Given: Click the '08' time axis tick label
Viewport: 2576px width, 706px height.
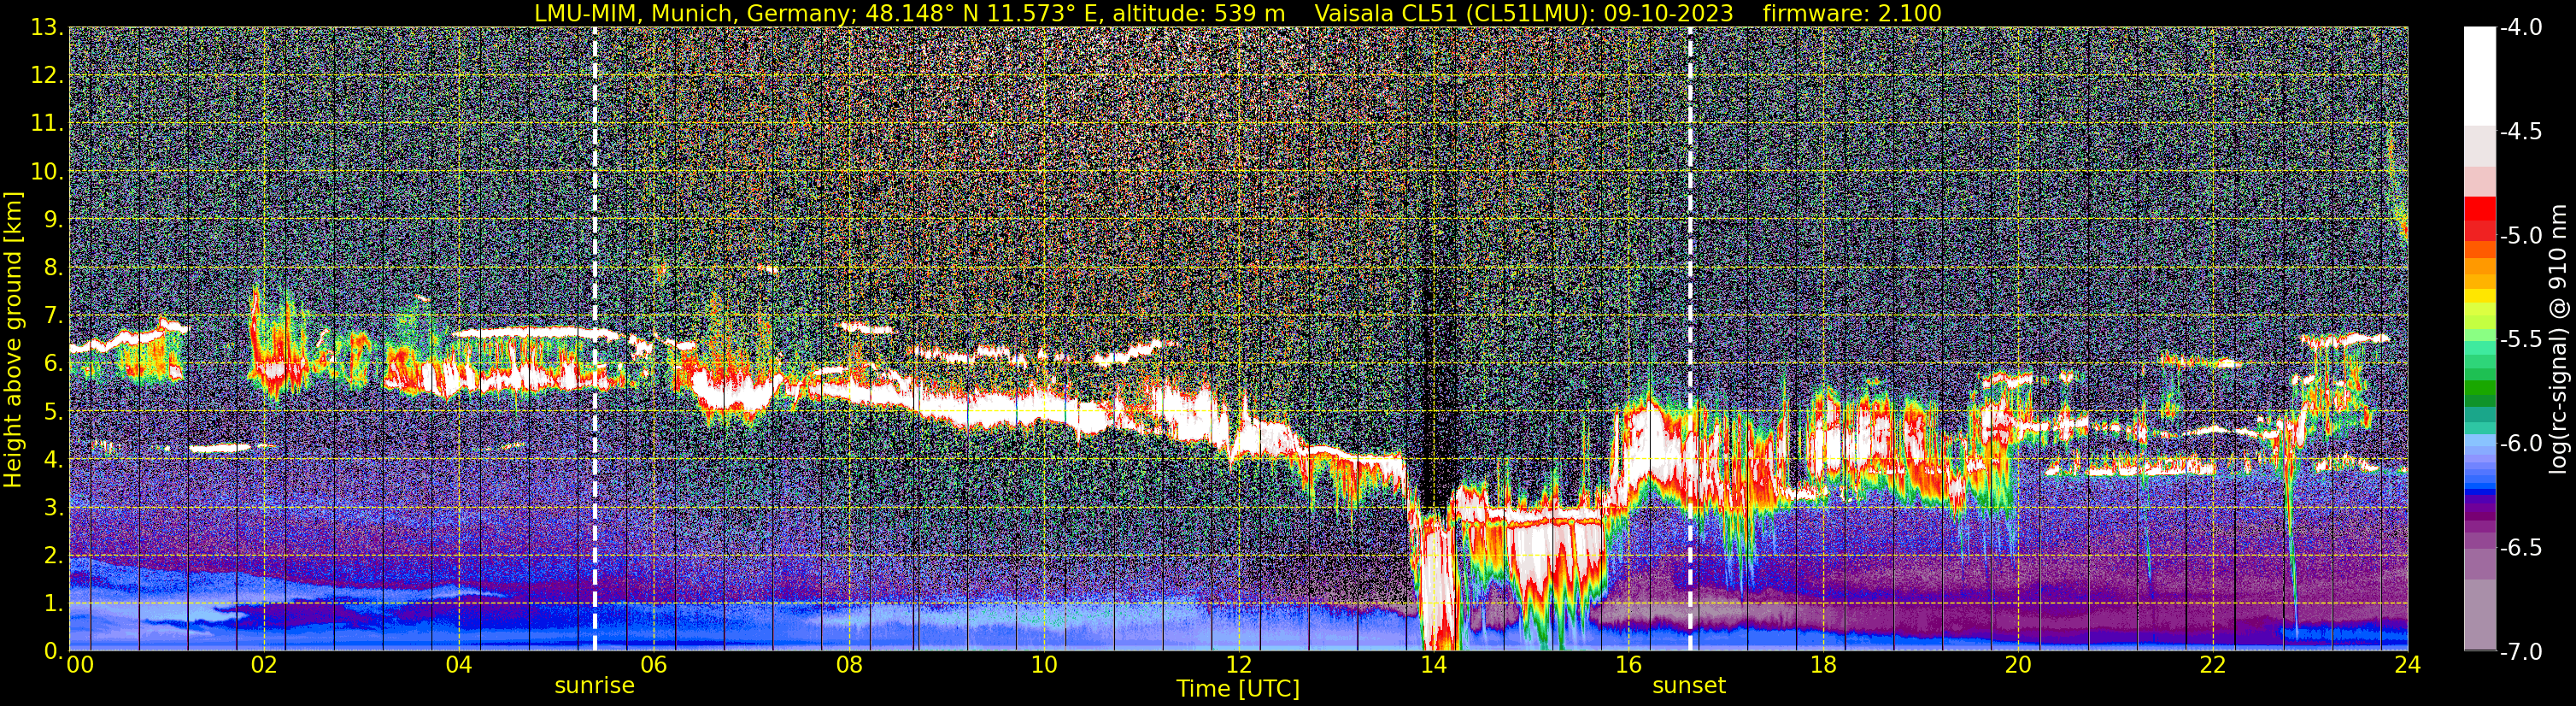Looking at the screenshot, I should click(x=849, y=665).
